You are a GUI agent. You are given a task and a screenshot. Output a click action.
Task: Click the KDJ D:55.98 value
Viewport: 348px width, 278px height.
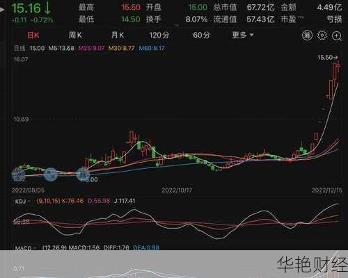99,201
